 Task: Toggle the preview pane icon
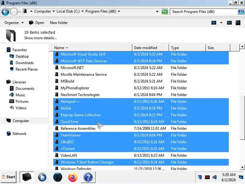click(229, 23)
